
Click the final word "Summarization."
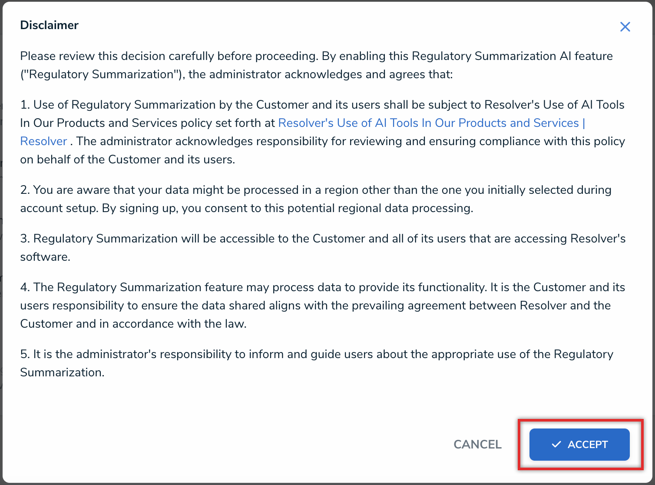click(x=62, y=372)
